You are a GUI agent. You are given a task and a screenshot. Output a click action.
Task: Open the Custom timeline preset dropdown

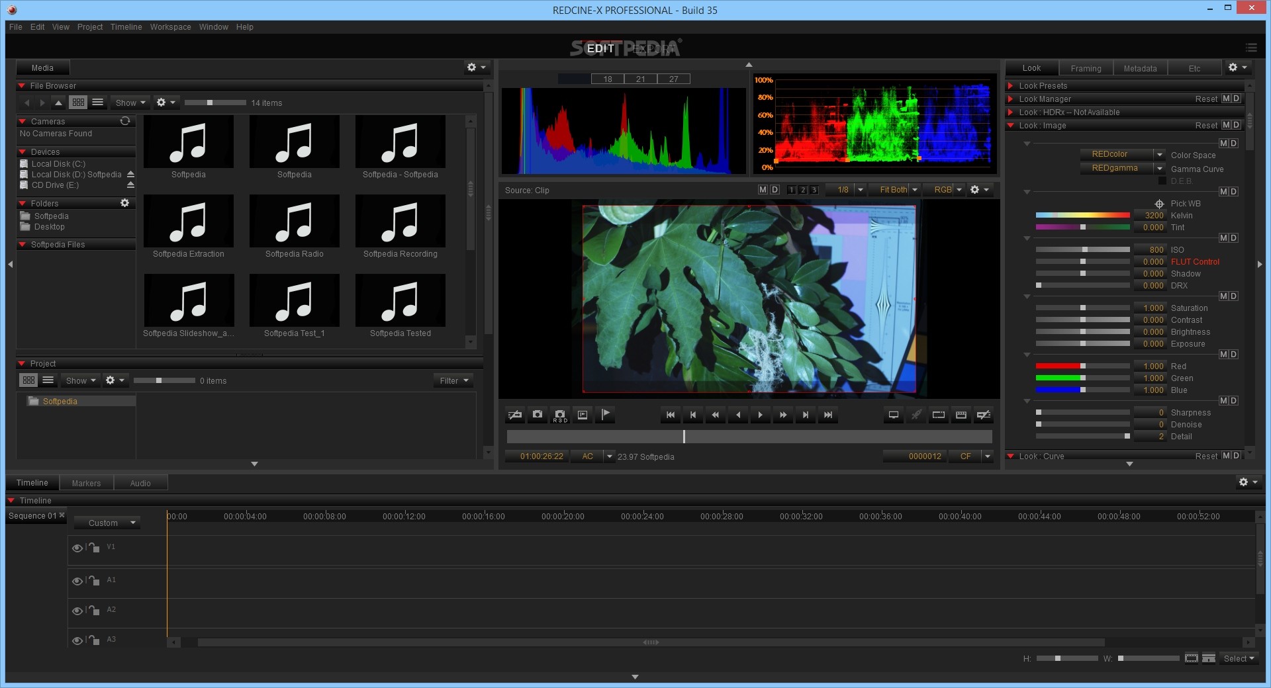pos(107,523)
